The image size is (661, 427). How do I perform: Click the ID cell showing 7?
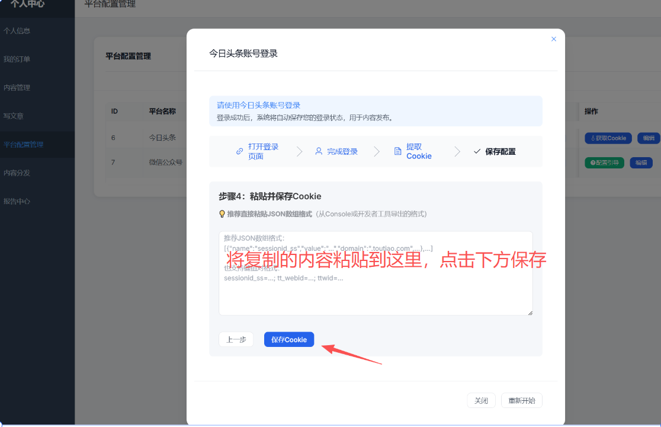[x=113, y=162]
